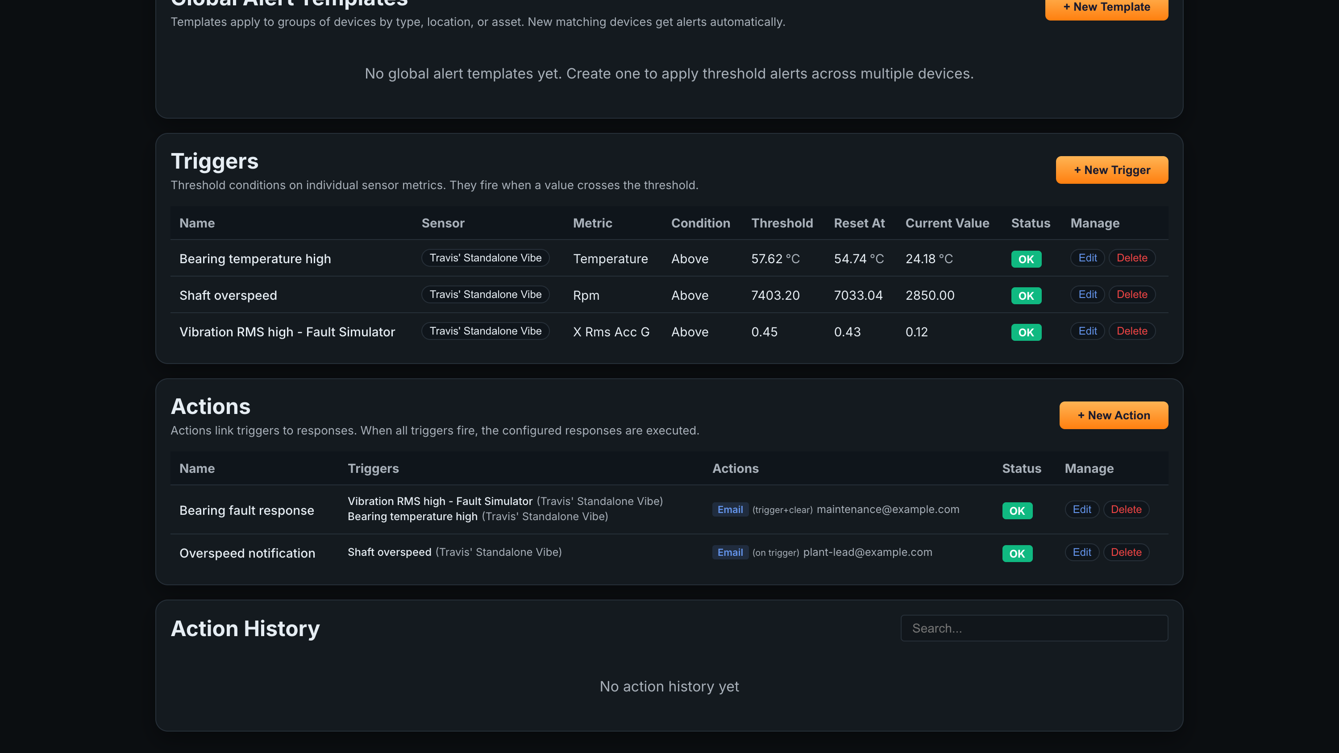Create a new trigger with New Trigger

click(x=1112, y=170)
